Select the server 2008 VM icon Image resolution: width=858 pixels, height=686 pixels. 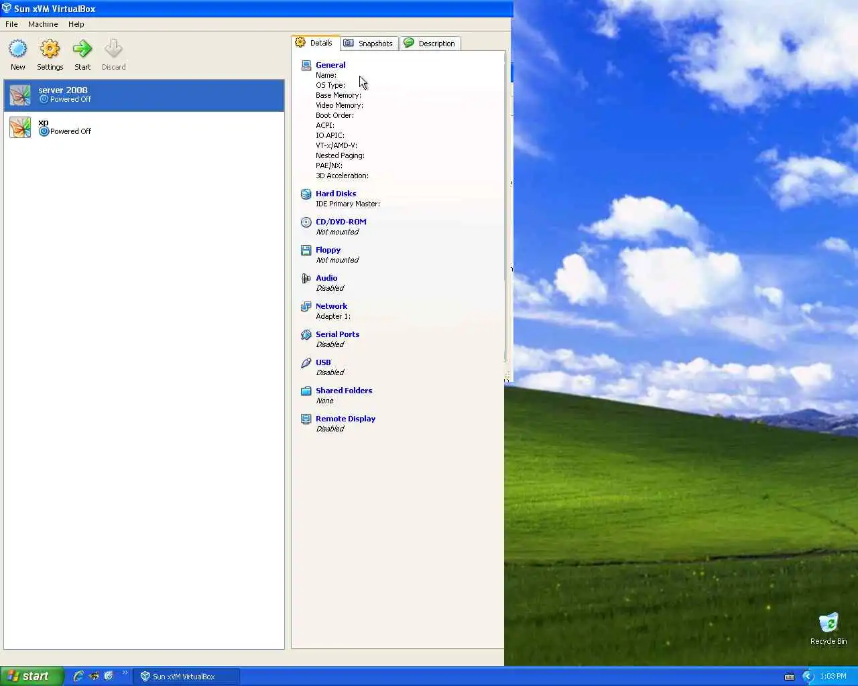pyautogui.click(x=20, y=95)
